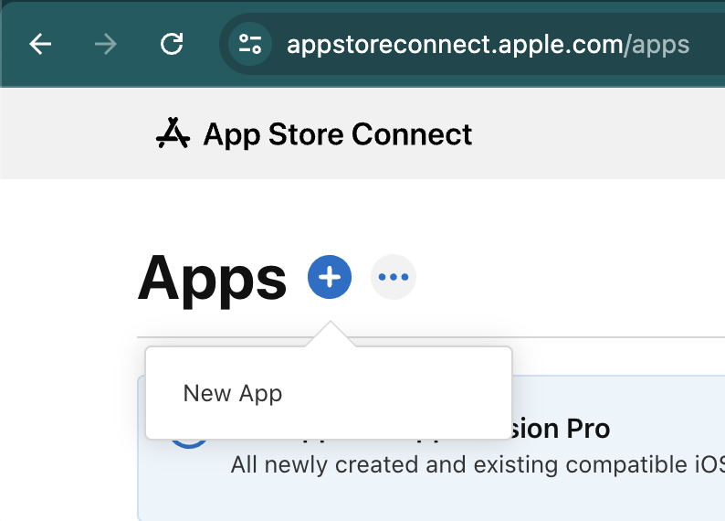Reload the App Store Connect page

pyautogui.click(x=172, y=44)
